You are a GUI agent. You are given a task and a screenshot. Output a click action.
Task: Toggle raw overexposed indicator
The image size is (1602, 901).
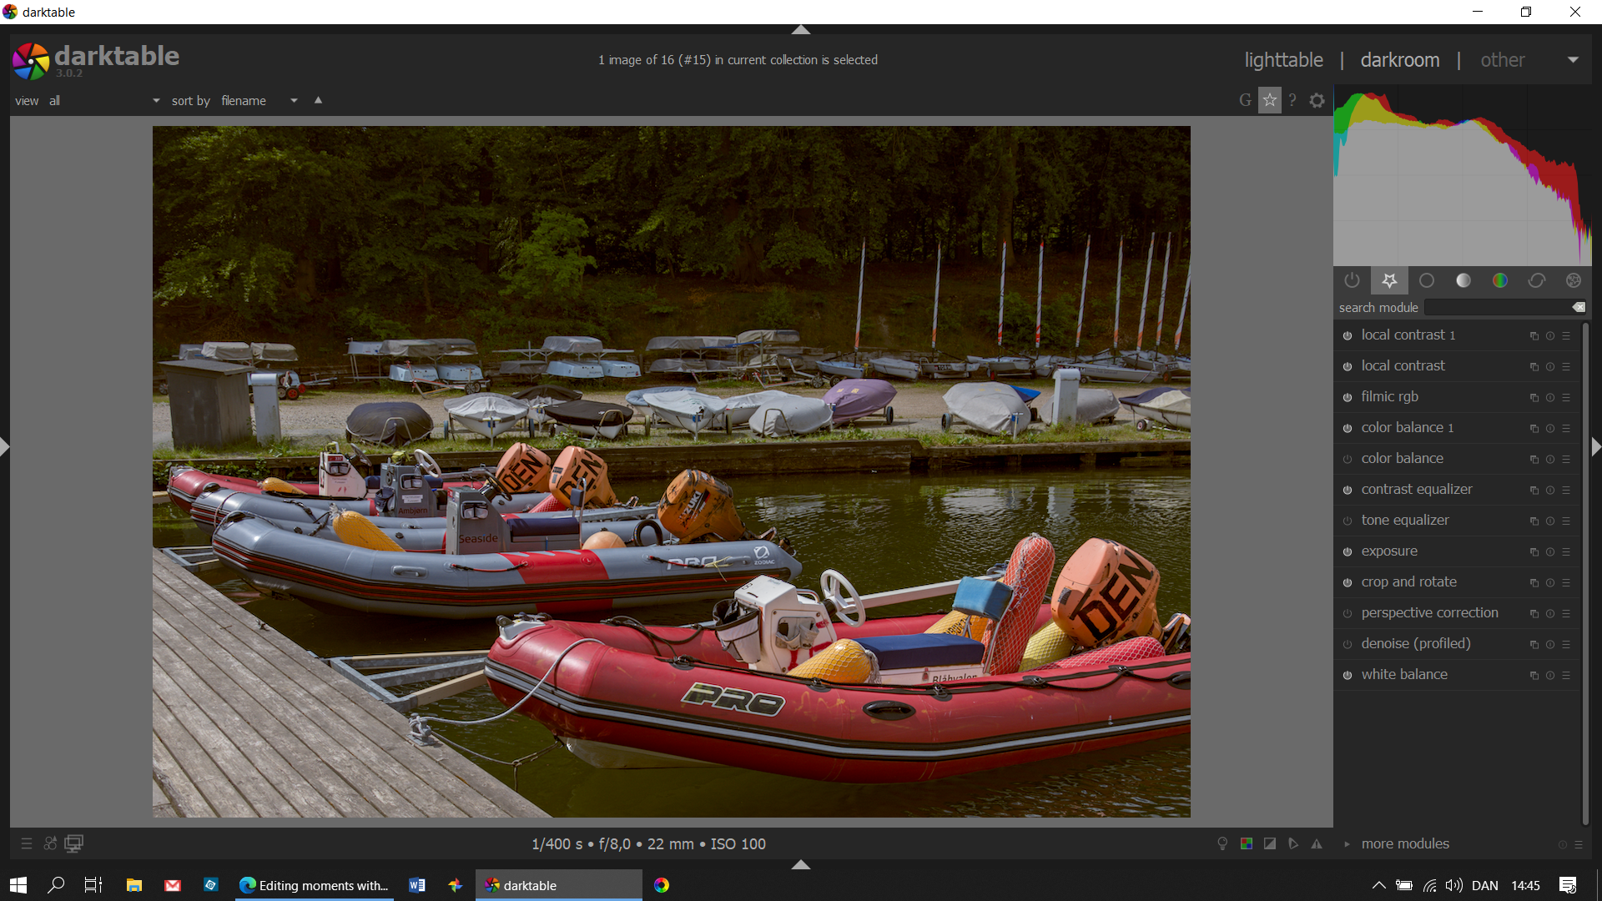[x=1246, y=844]
